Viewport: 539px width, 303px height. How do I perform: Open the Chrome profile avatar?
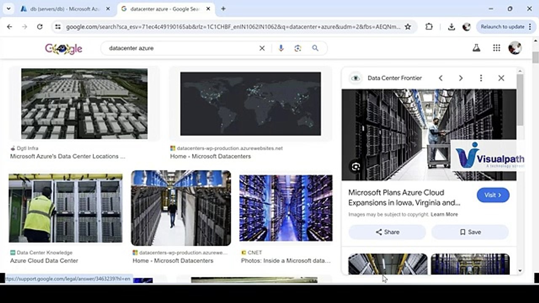click(x=466, y=27)
